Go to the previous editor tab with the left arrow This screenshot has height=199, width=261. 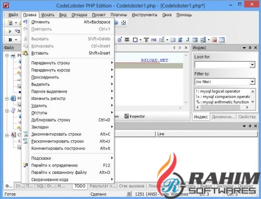pyautogui.click(x=174, y=48)
